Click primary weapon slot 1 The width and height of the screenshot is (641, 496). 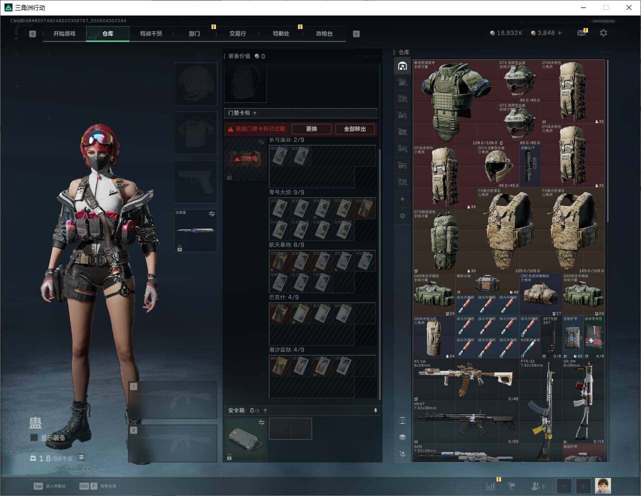click(172, 400)
